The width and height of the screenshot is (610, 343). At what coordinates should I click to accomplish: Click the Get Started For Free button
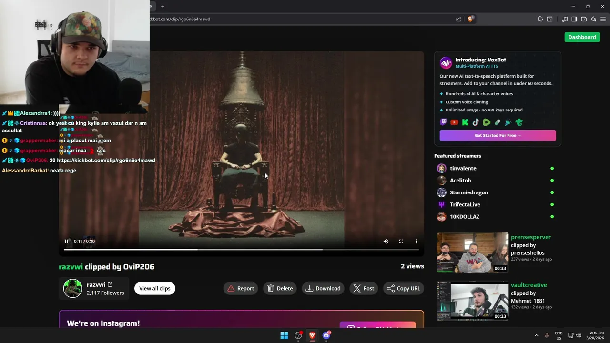tap(498, 135)
